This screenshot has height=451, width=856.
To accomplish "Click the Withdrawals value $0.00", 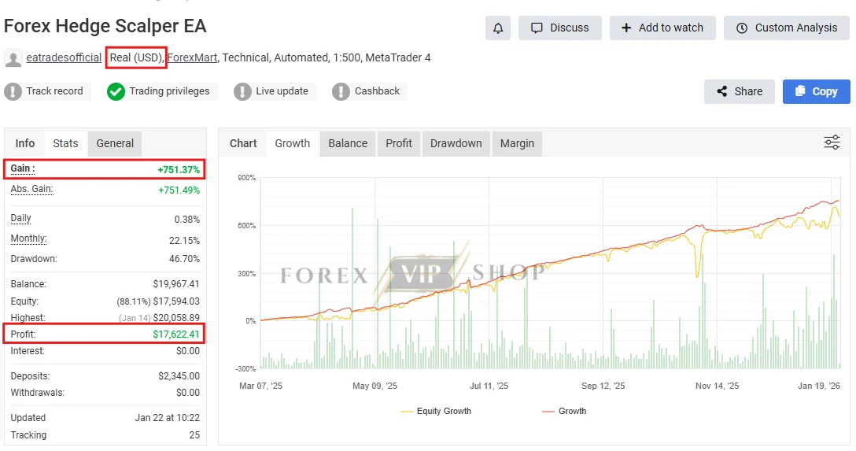I will tap(188, 393).
